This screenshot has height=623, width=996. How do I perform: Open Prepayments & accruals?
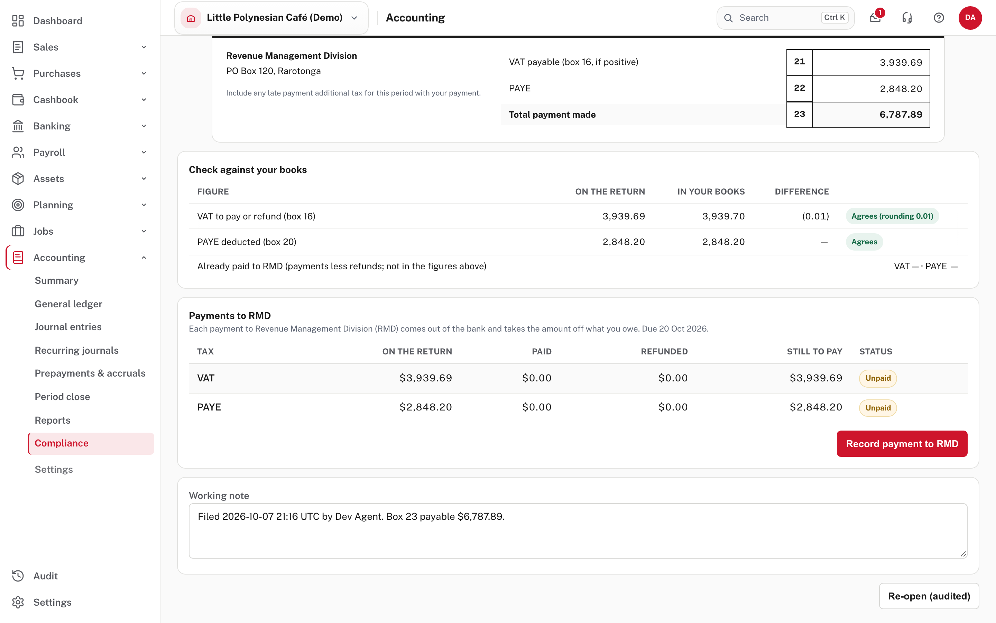click(90, 373)
